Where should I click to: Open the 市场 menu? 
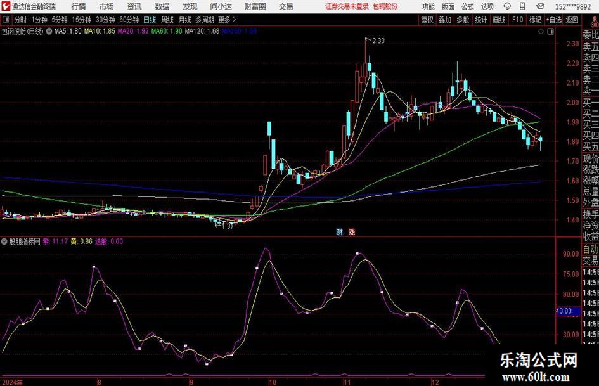click(x=106, y=6)
